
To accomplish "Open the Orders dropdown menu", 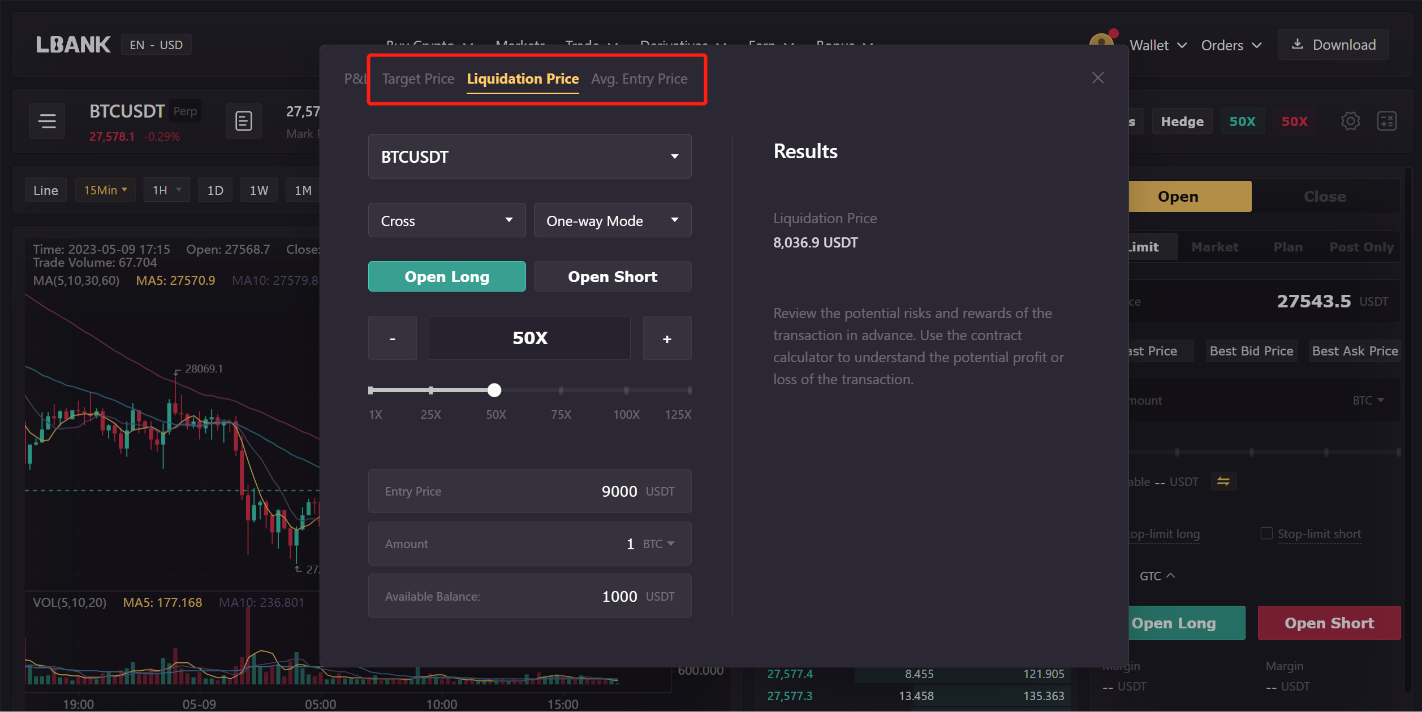I will [1231, 45].
